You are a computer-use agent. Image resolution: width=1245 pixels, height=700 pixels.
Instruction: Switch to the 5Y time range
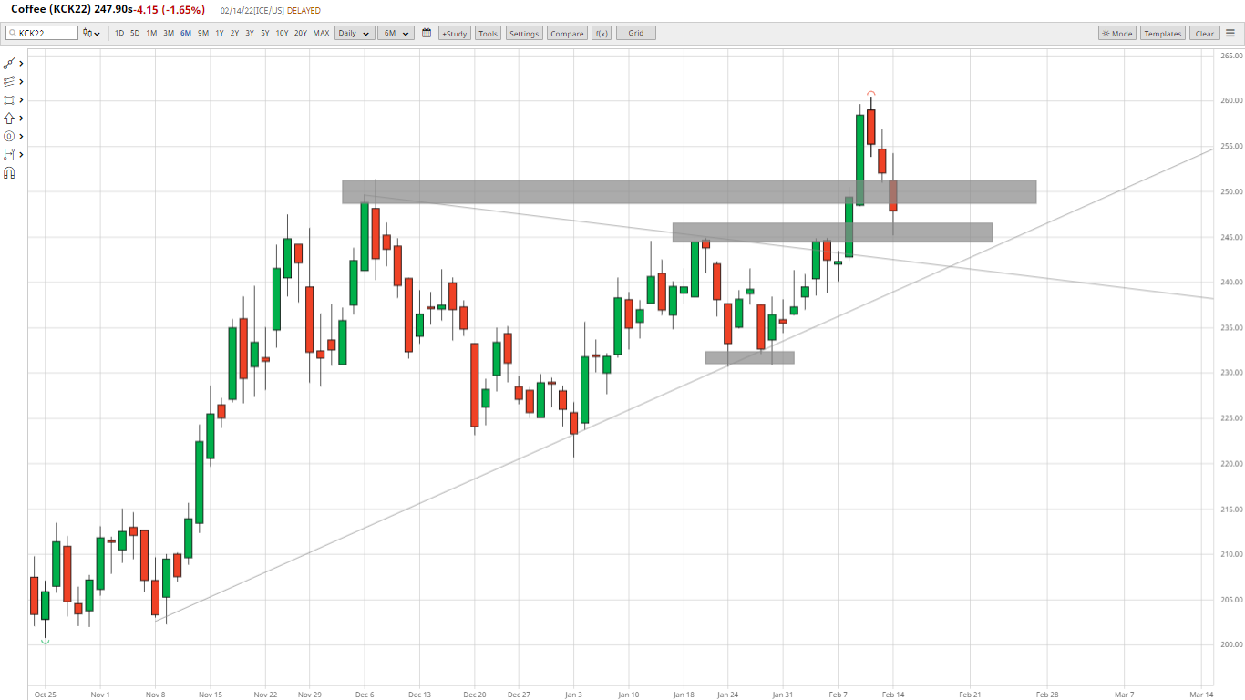pyautogui.click(x=264, y=33)
